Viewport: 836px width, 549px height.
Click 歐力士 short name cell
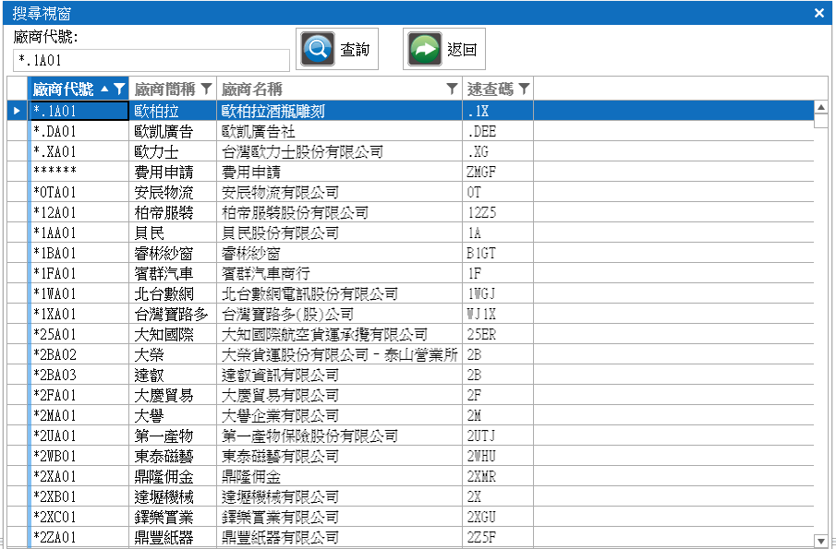pyautogui.click(x=173, y=151)
